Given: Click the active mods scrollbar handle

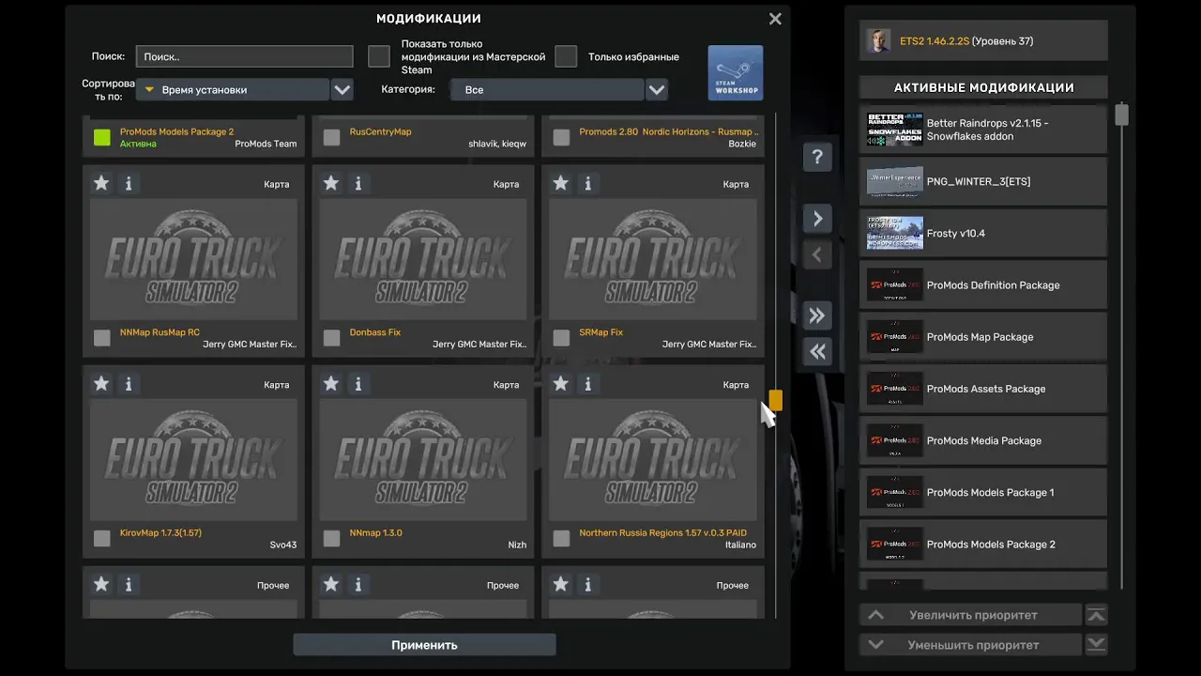Looking at the screenshot, I should pos(1121,115).
